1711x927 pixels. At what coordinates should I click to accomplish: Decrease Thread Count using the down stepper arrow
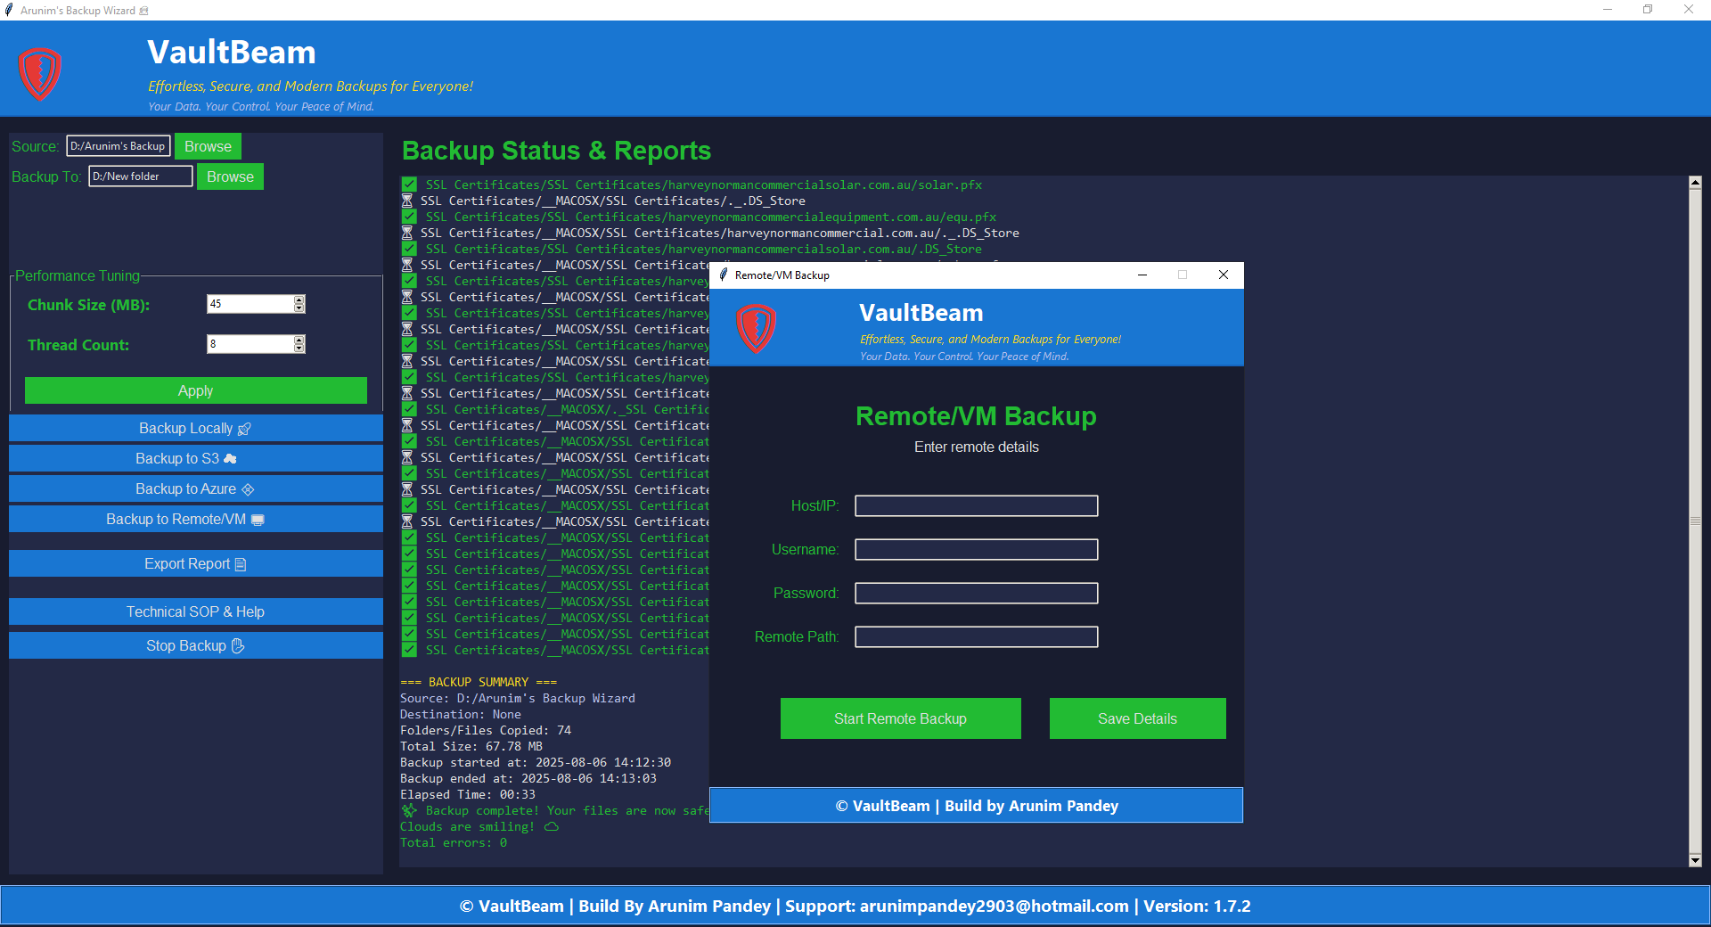click(x=299, y=349)
